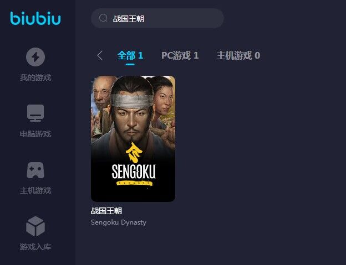
Task: Click the yellow emblem on the Sengoku cover
Action: coord(134,153)
